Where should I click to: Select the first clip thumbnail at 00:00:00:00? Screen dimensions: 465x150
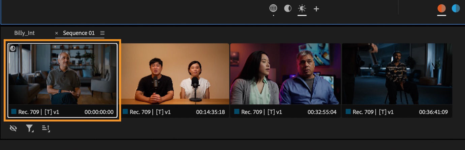tap(63, 74)
